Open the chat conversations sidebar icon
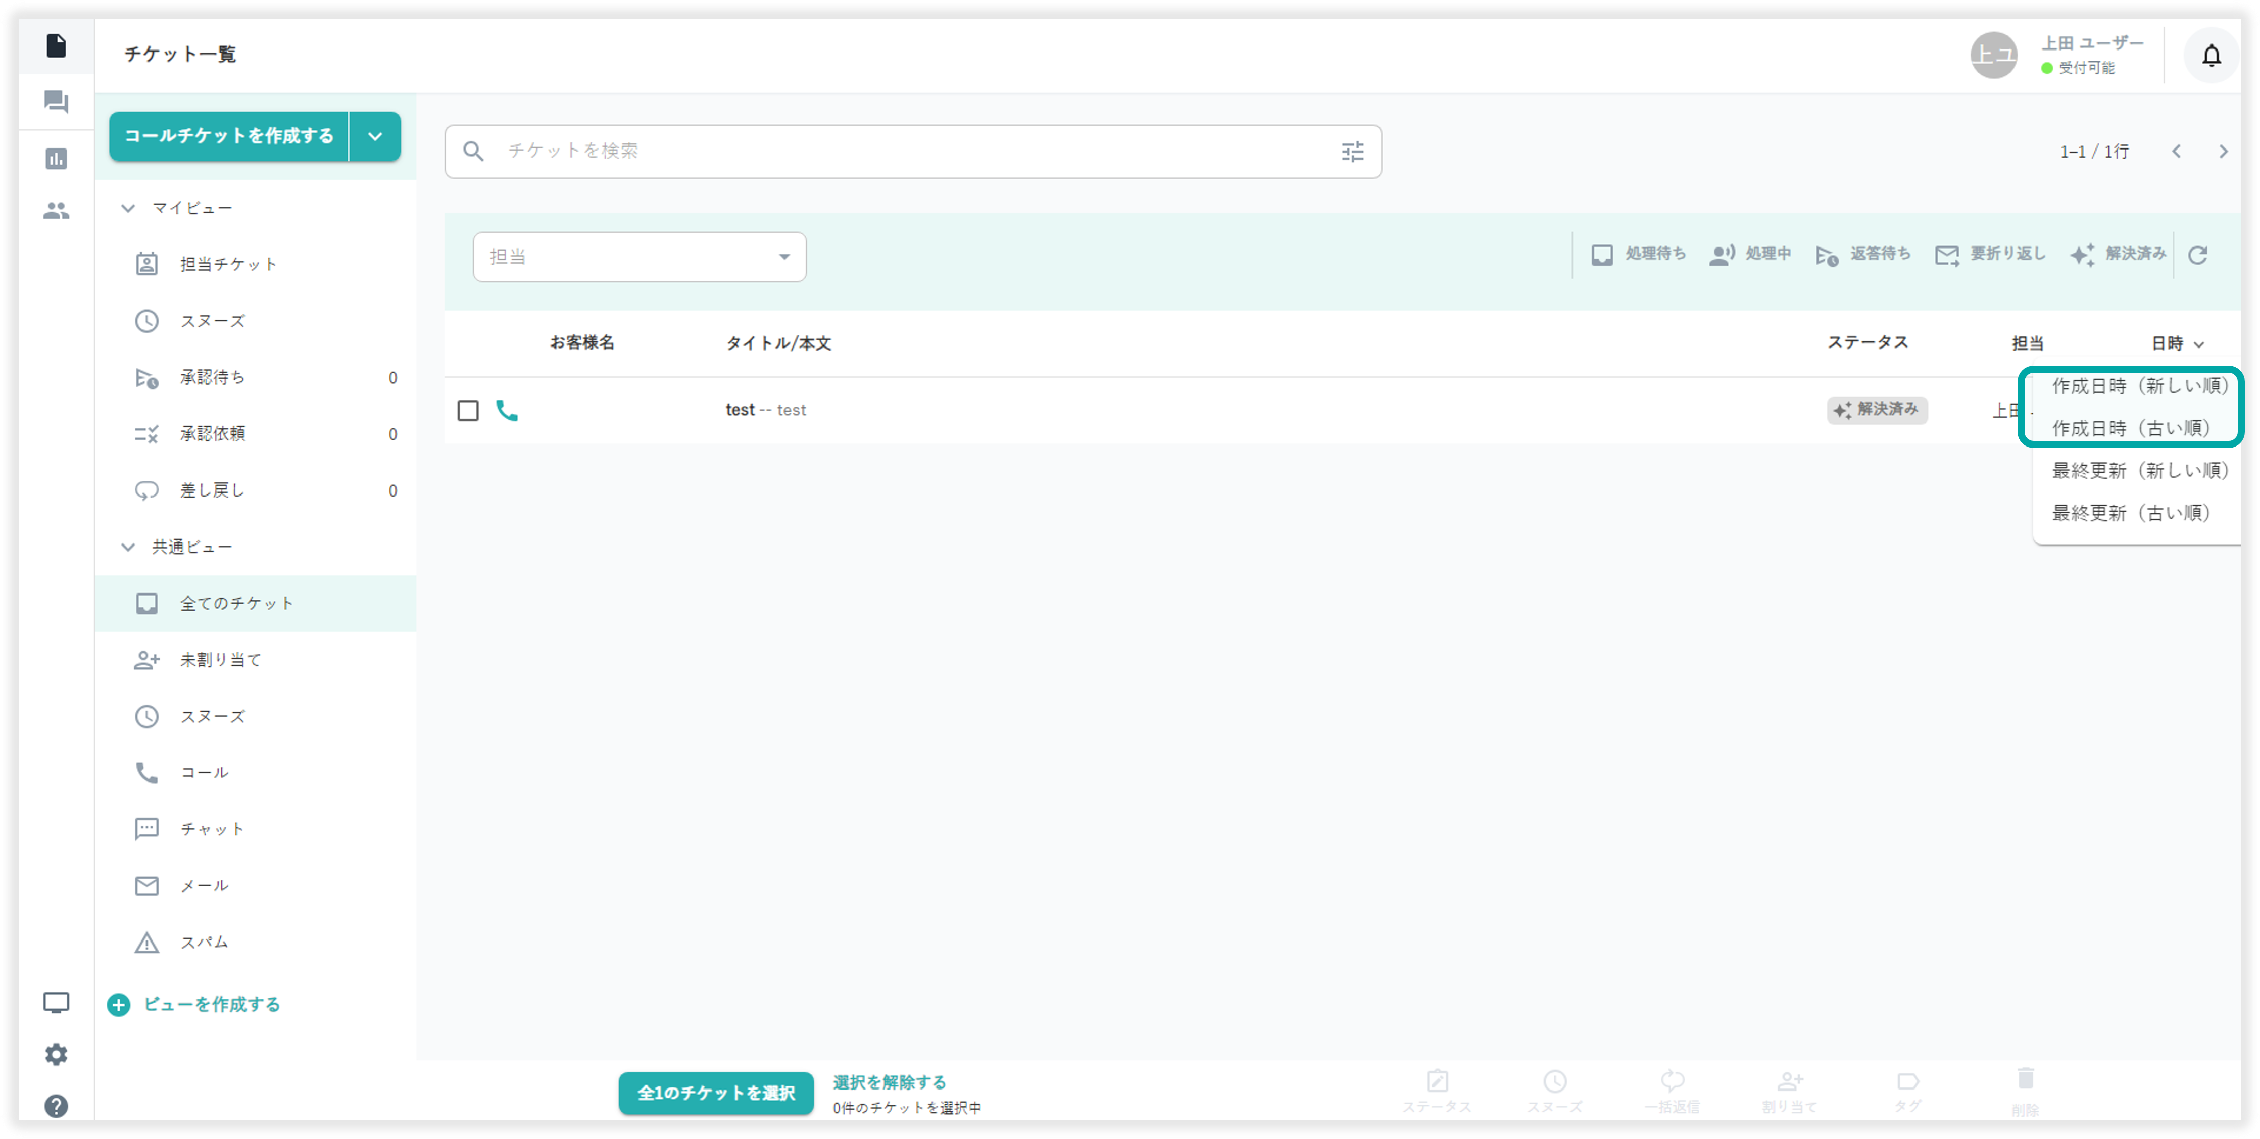This screenshot has height=1139, width=2260. pyautogui.click(x=56, y=102)
